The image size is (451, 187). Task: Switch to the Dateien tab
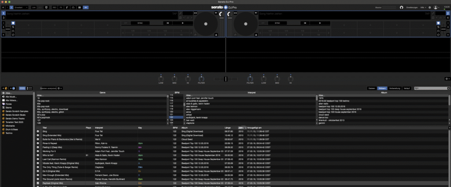pos(372,88)
